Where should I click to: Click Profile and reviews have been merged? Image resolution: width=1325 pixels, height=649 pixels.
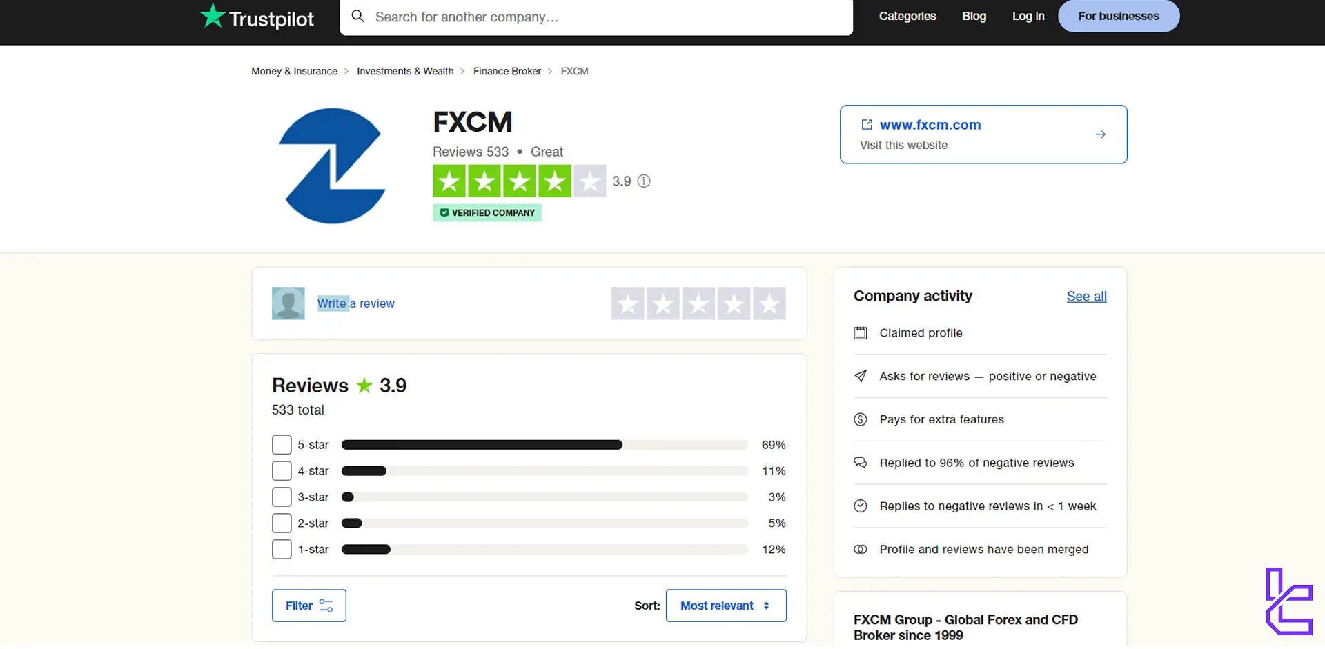pos(984,550)
